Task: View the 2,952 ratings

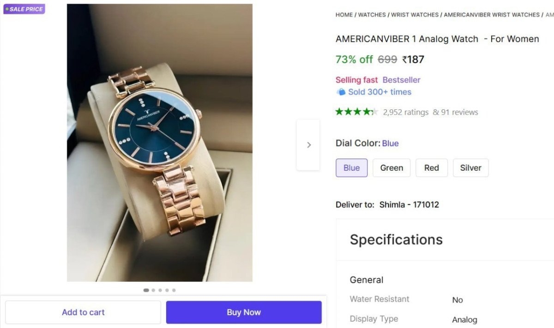Action: pyautogui.click(x=405, y=112)
